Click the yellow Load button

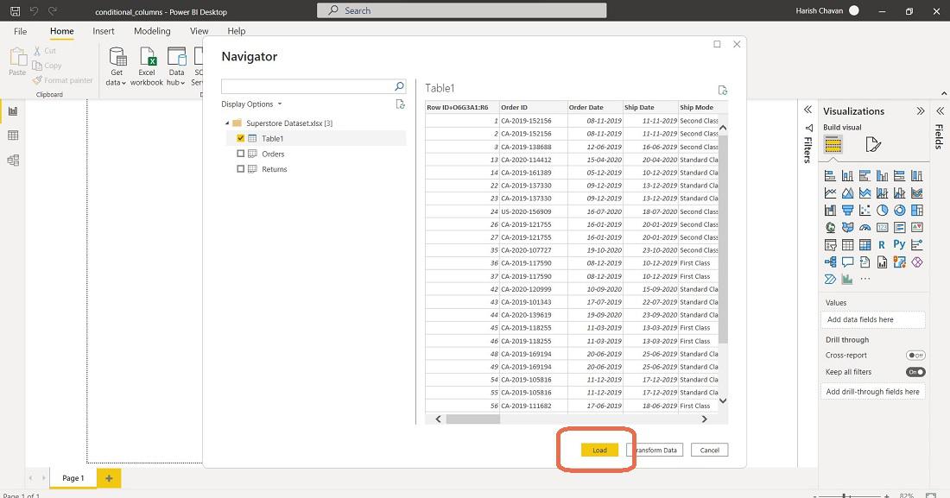(x=599, y=451)
